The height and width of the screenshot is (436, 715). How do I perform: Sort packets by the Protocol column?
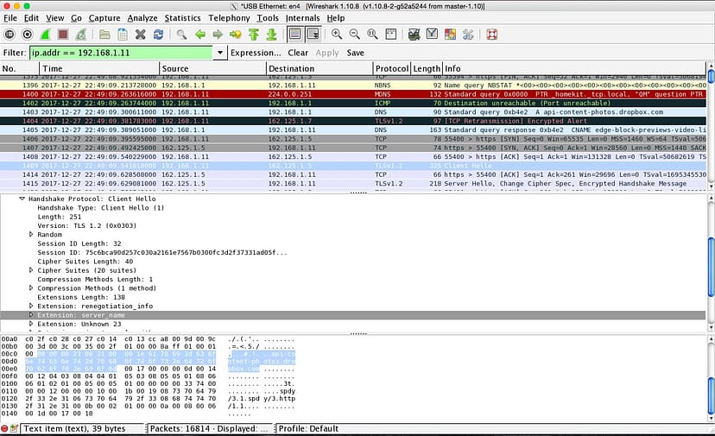[x=391, y=68]
